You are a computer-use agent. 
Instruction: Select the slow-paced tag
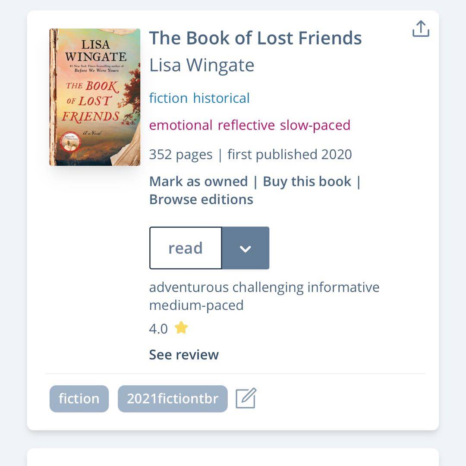coord(315,125)
